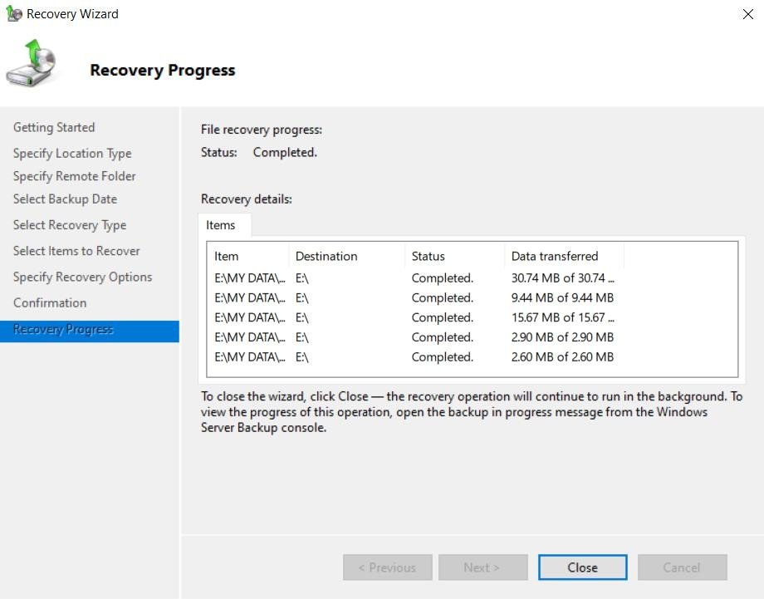The height and width of the screenshot is (599, 764).
Task: Click the 'Recovery details:' label
Action: 247,199
